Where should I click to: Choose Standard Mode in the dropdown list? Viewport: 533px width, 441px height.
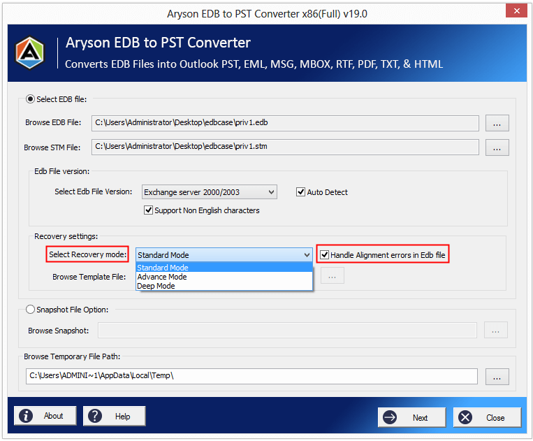(224, 267)
